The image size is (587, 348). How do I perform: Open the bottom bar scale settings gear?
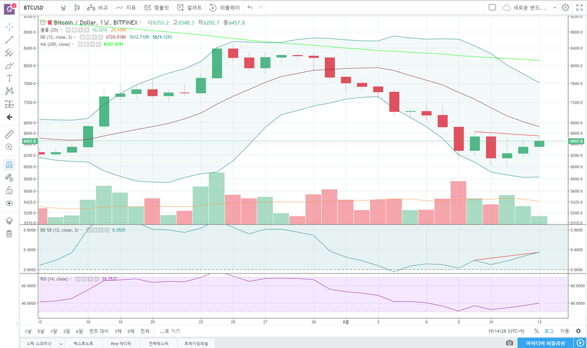pos(578,331)
